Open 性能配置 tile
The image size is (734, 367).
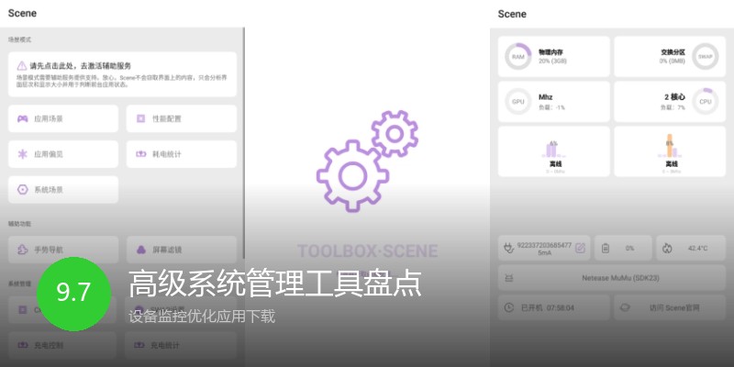point(181,118)
